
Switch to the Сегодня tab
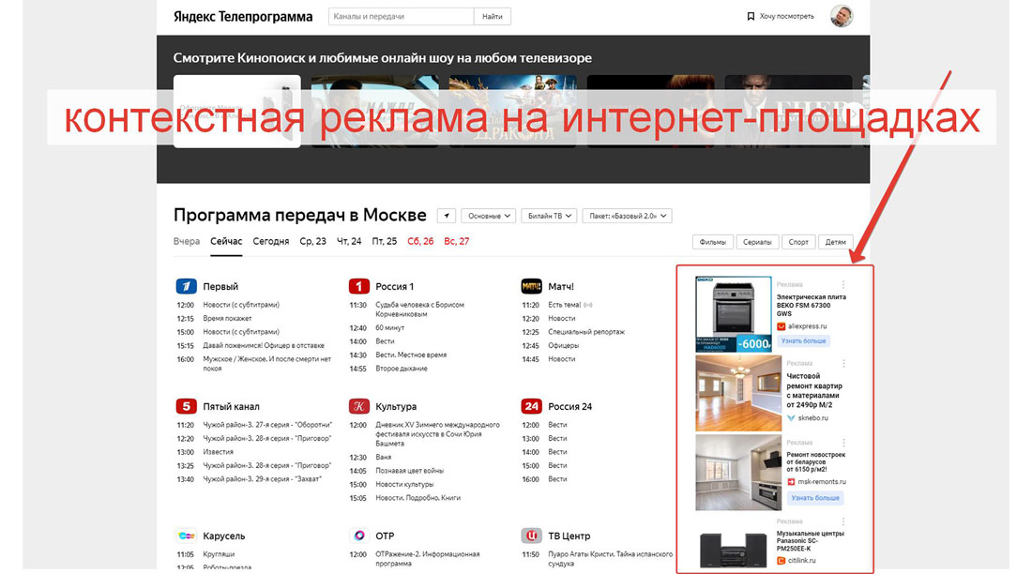[271, 242]
